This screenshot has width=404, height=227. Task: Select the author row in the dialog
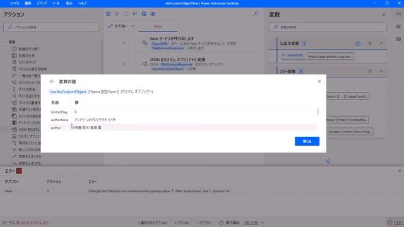click(182, 127)
